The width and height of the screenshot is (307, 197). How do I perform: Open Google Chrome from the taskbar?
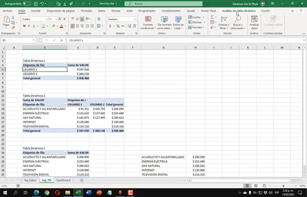pos(47,193)
